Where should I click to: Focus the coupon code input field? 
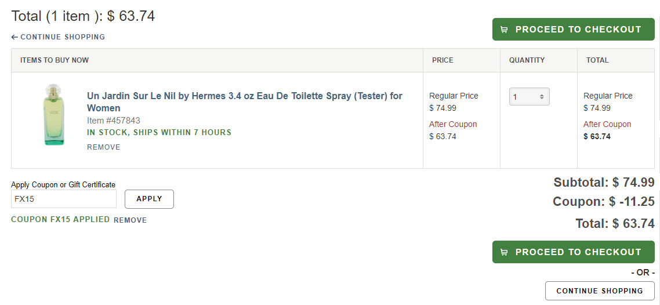pyautogui.click(x=64, y=199)
